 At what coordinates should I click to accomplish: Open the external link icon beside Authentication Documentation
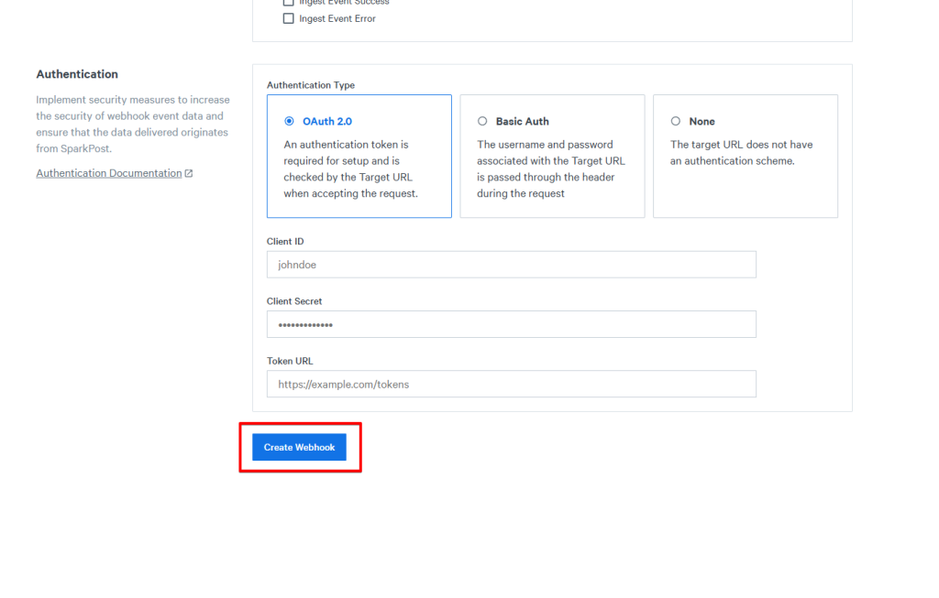point(189,173)
